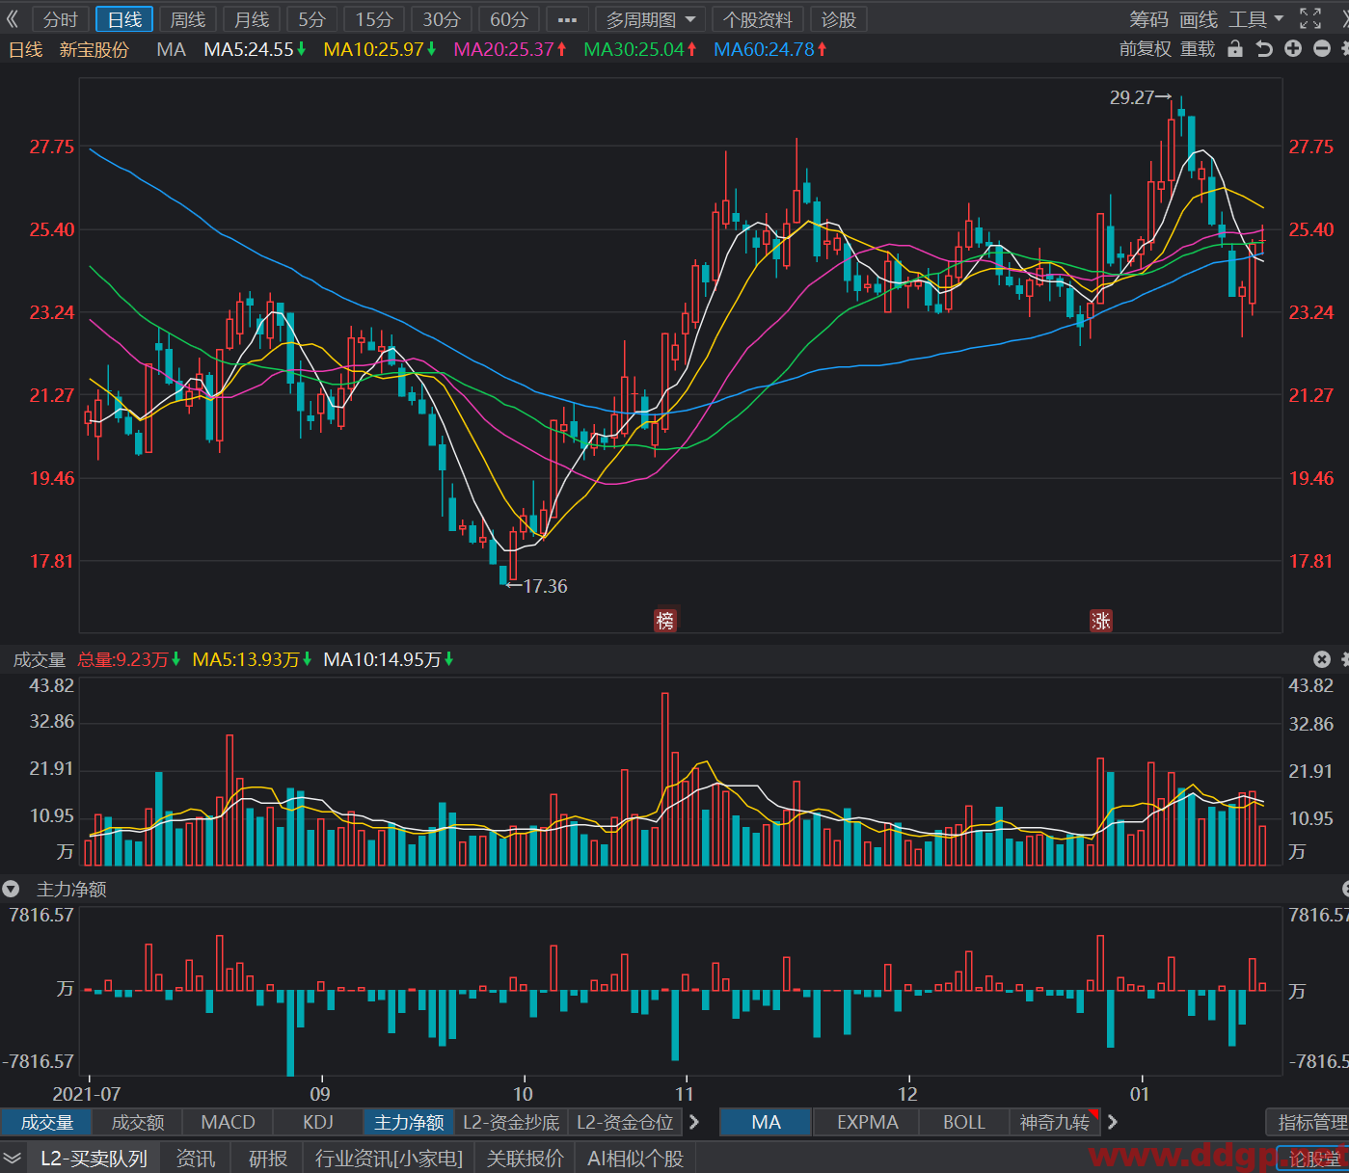
Task: Toggle 前复权 price adjustment mode
Action: point(1146,49)
